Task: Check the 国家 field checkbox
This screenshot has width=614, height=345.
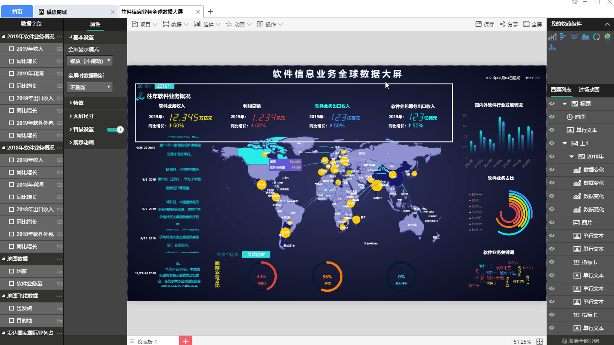Action: [x=12, y=271]
